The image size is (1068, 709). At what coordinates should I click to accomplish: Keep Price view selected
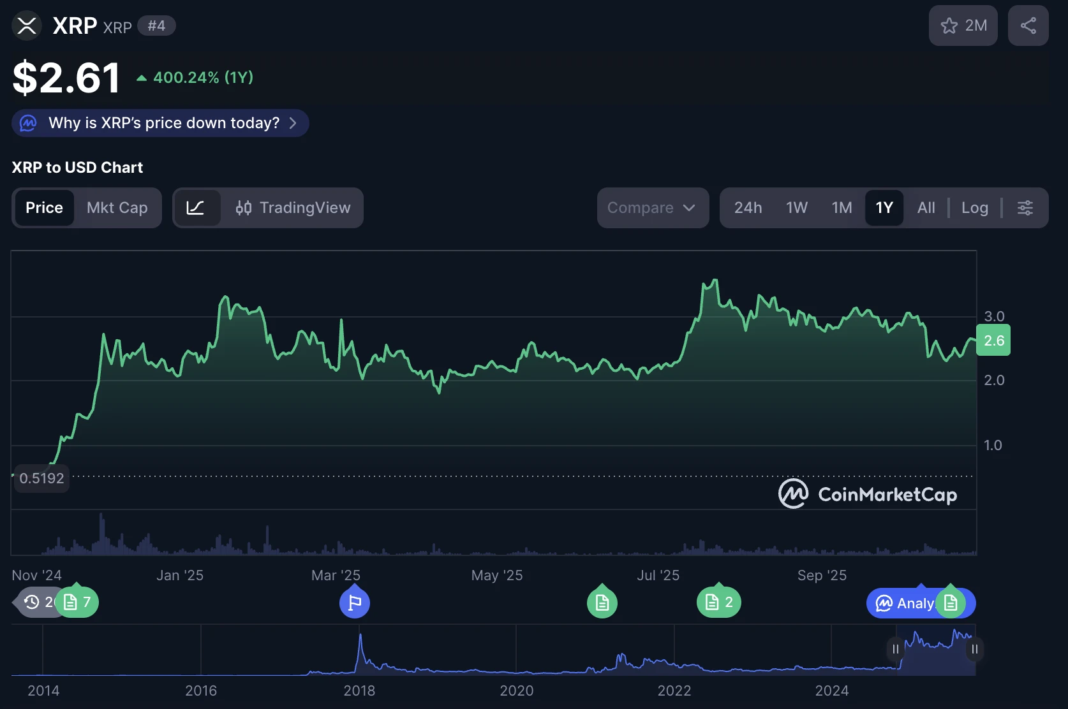click(43, 208)
